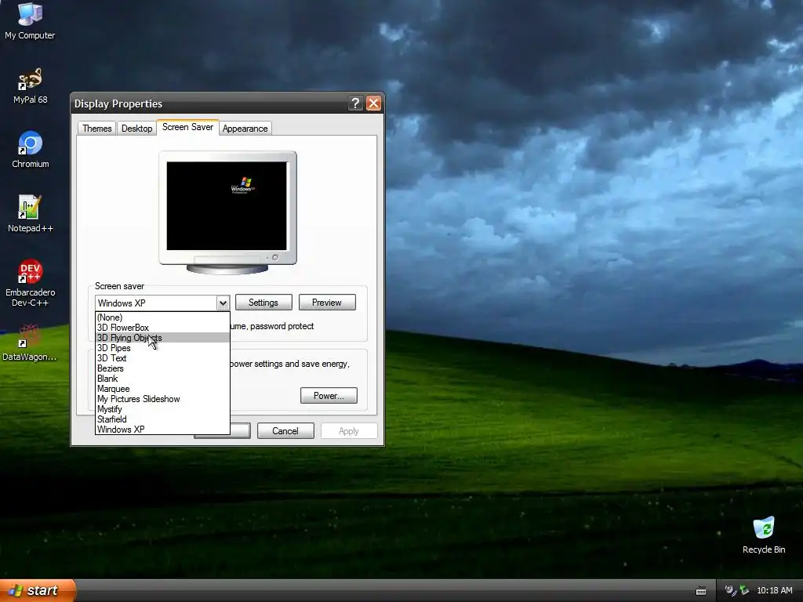Screen dimensions: 803x602
Task: Click the Apply button
Action: pos(349,431)
